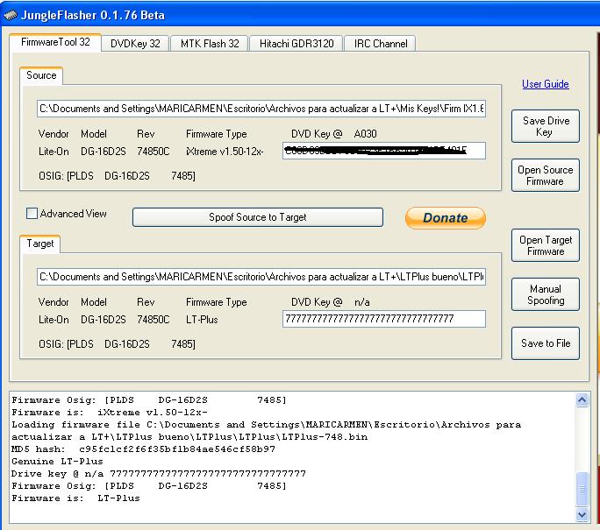Click the Target DVD Key field
Viewport: 600px width, 530px height.
(x=383, y=319)
